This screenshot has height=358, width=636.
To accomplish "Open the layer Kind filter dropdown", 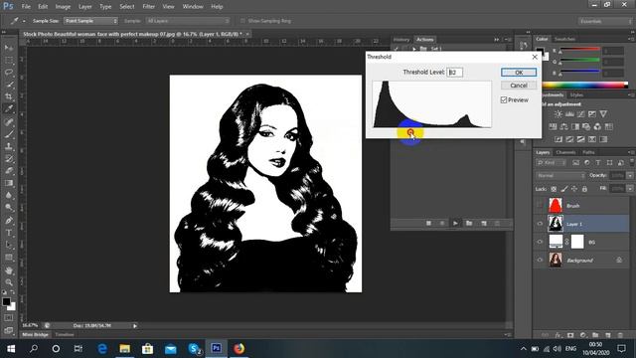I will click(x=552, y=163).
